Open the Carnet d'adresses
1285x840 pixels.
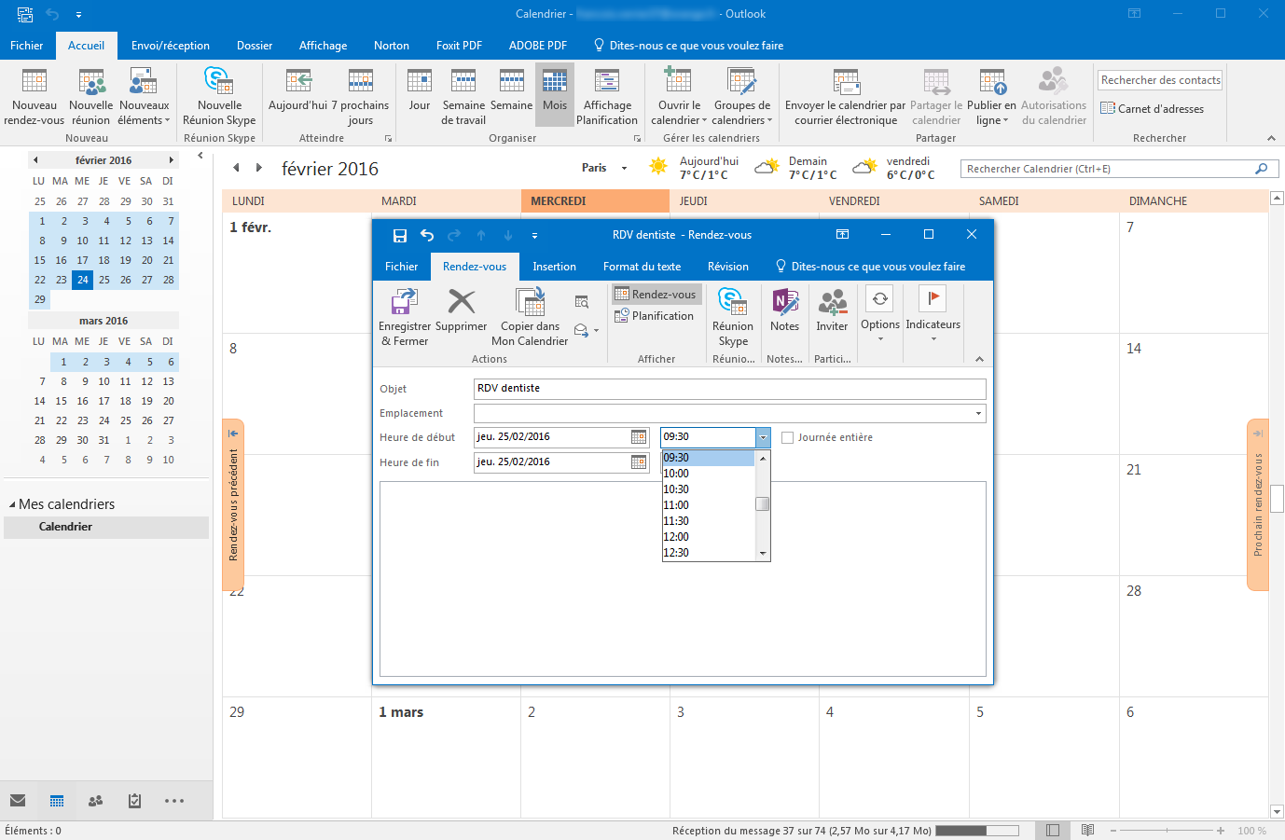1159,107
